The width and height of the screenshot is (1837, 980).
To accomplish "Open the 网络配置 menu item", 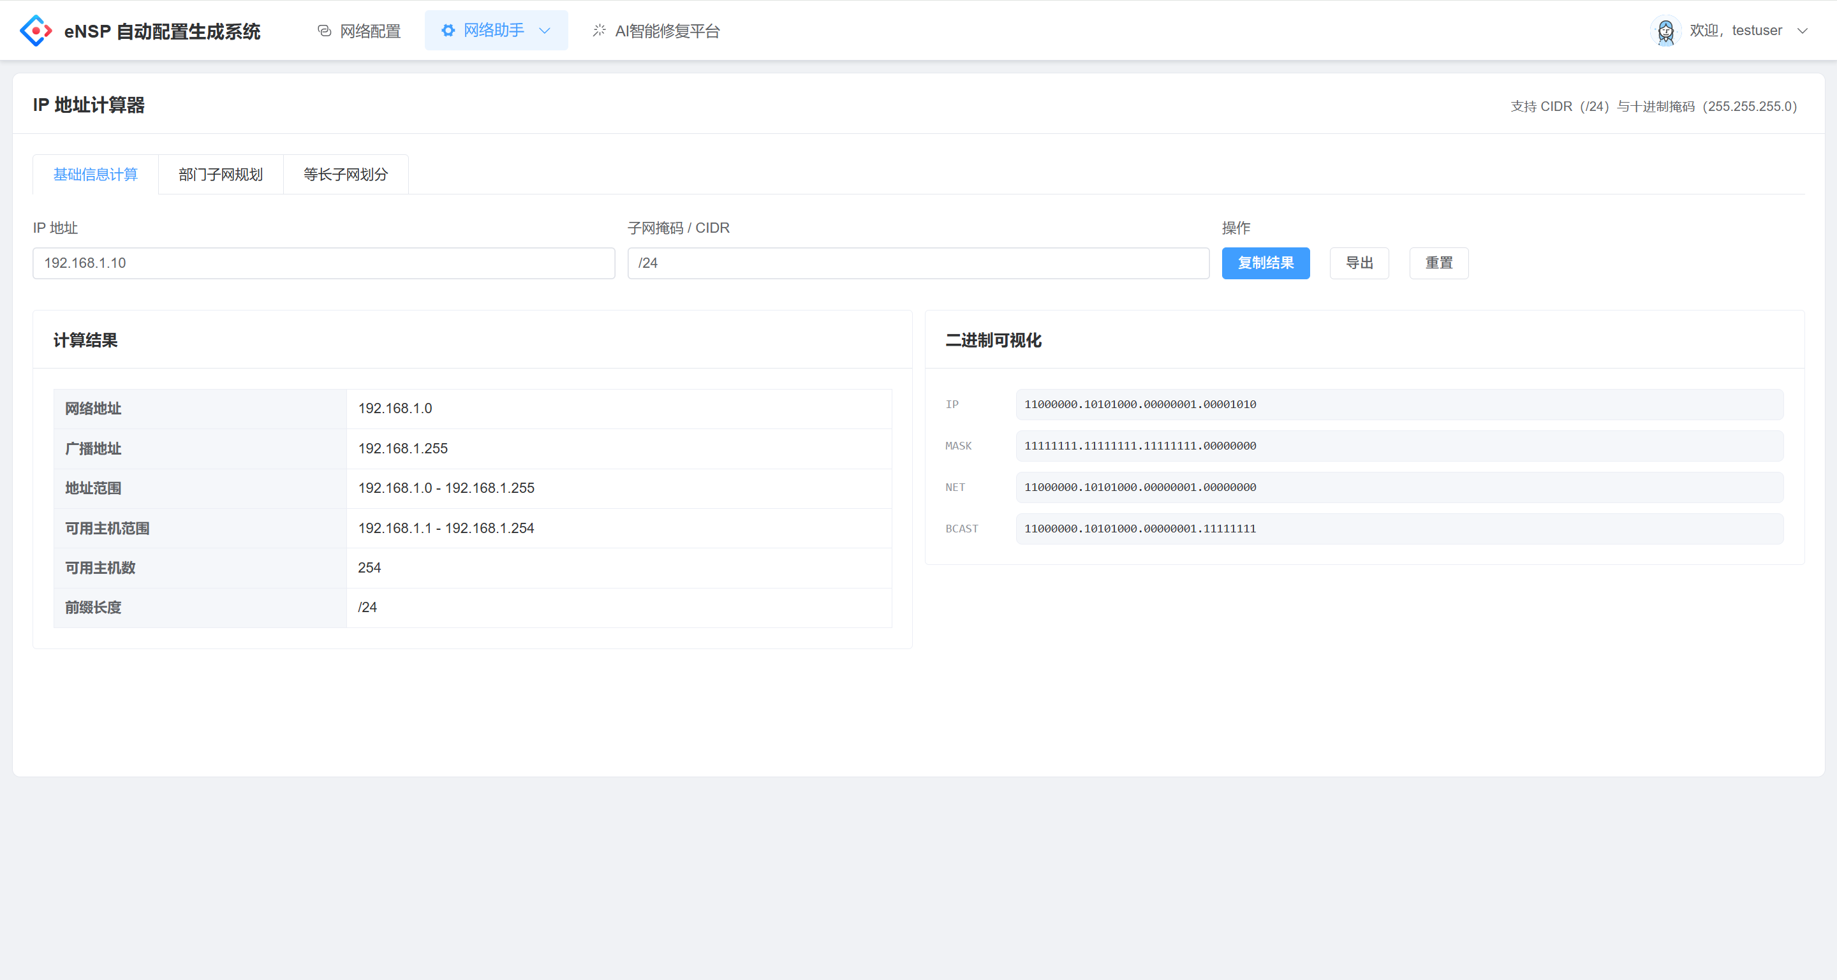I will coord(369,31).
